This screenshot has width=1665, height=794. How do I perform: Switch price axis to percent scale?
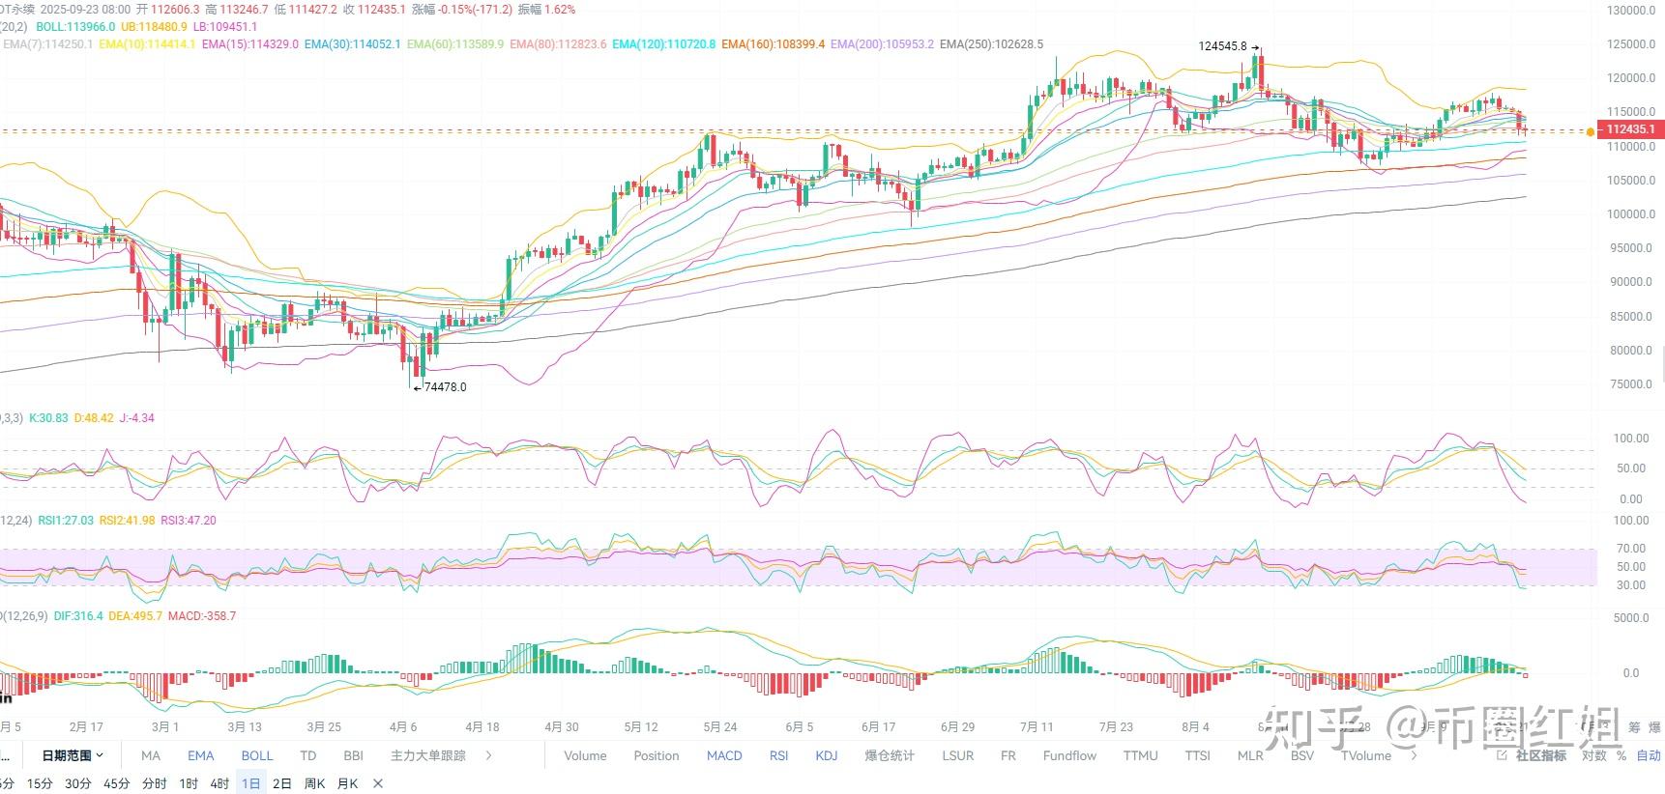click(1621, 755)
